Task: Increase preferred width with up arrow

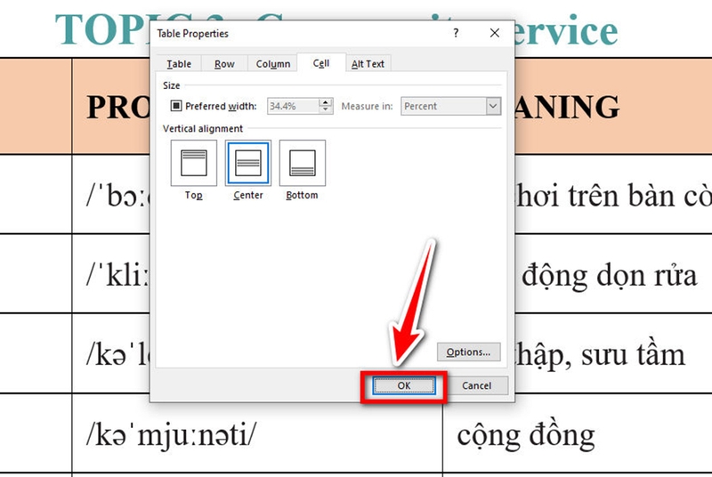Action: pos(326,102)
